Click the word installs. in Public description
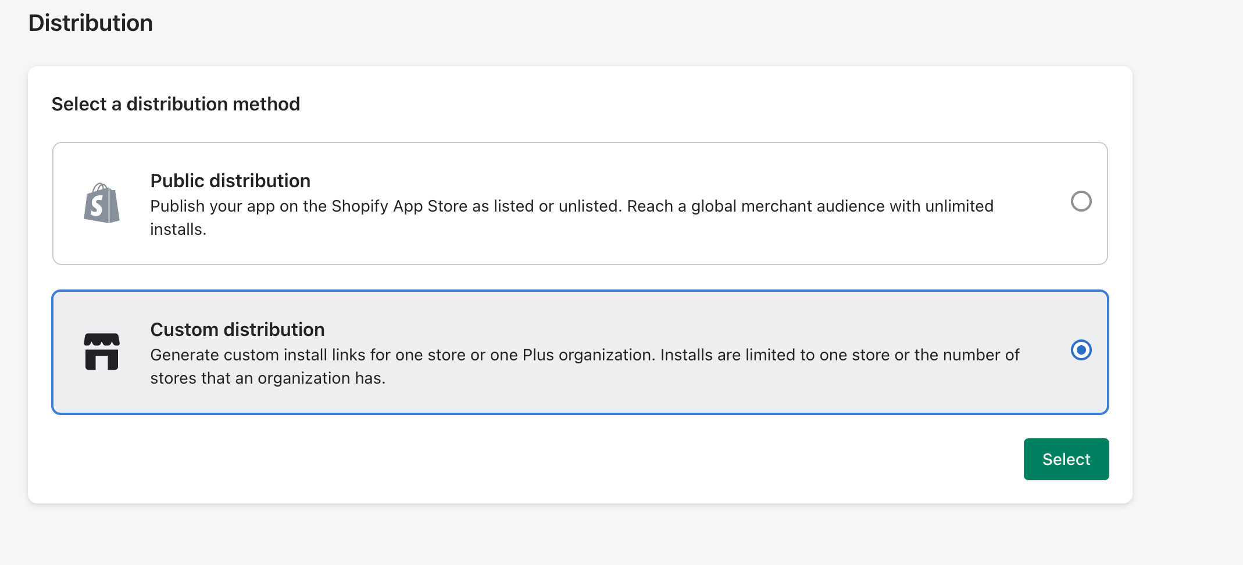 (178, 230)
